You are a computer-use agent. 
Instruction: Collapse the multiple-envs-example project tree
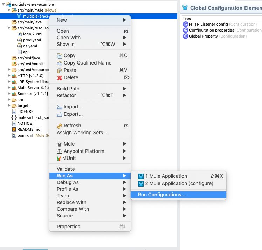pyautogui.click(x=3, y=4)
